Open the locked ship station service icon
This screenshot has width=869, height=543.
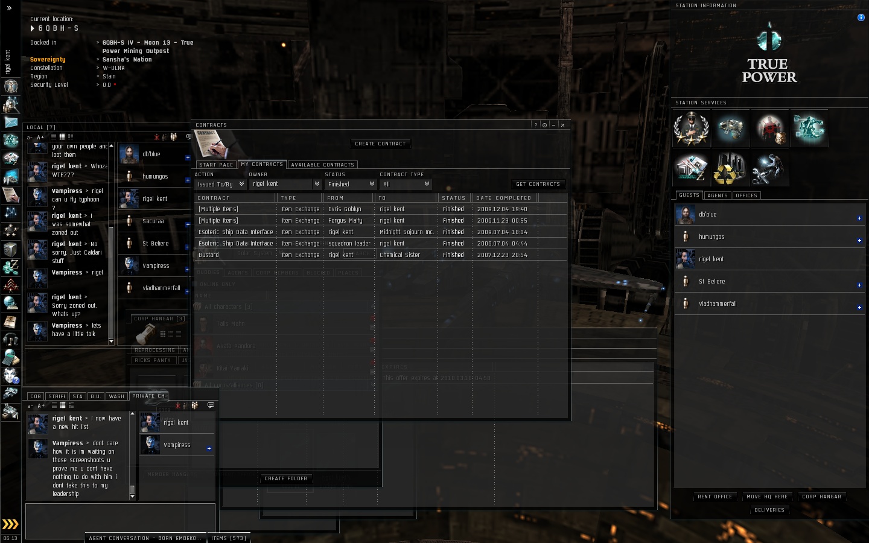tap(730, 129)
